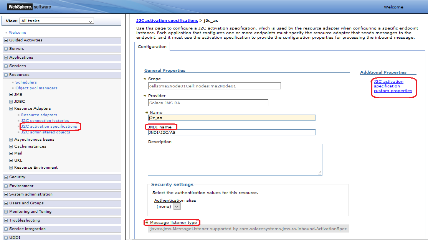
Task: Go to J2C connection factories
Action: tap(45, 121)
